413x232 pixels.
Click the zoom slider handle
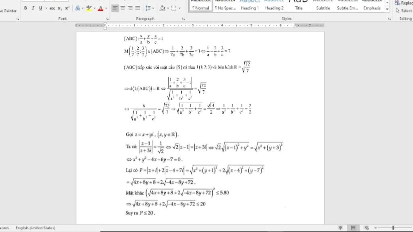point(393,228)
